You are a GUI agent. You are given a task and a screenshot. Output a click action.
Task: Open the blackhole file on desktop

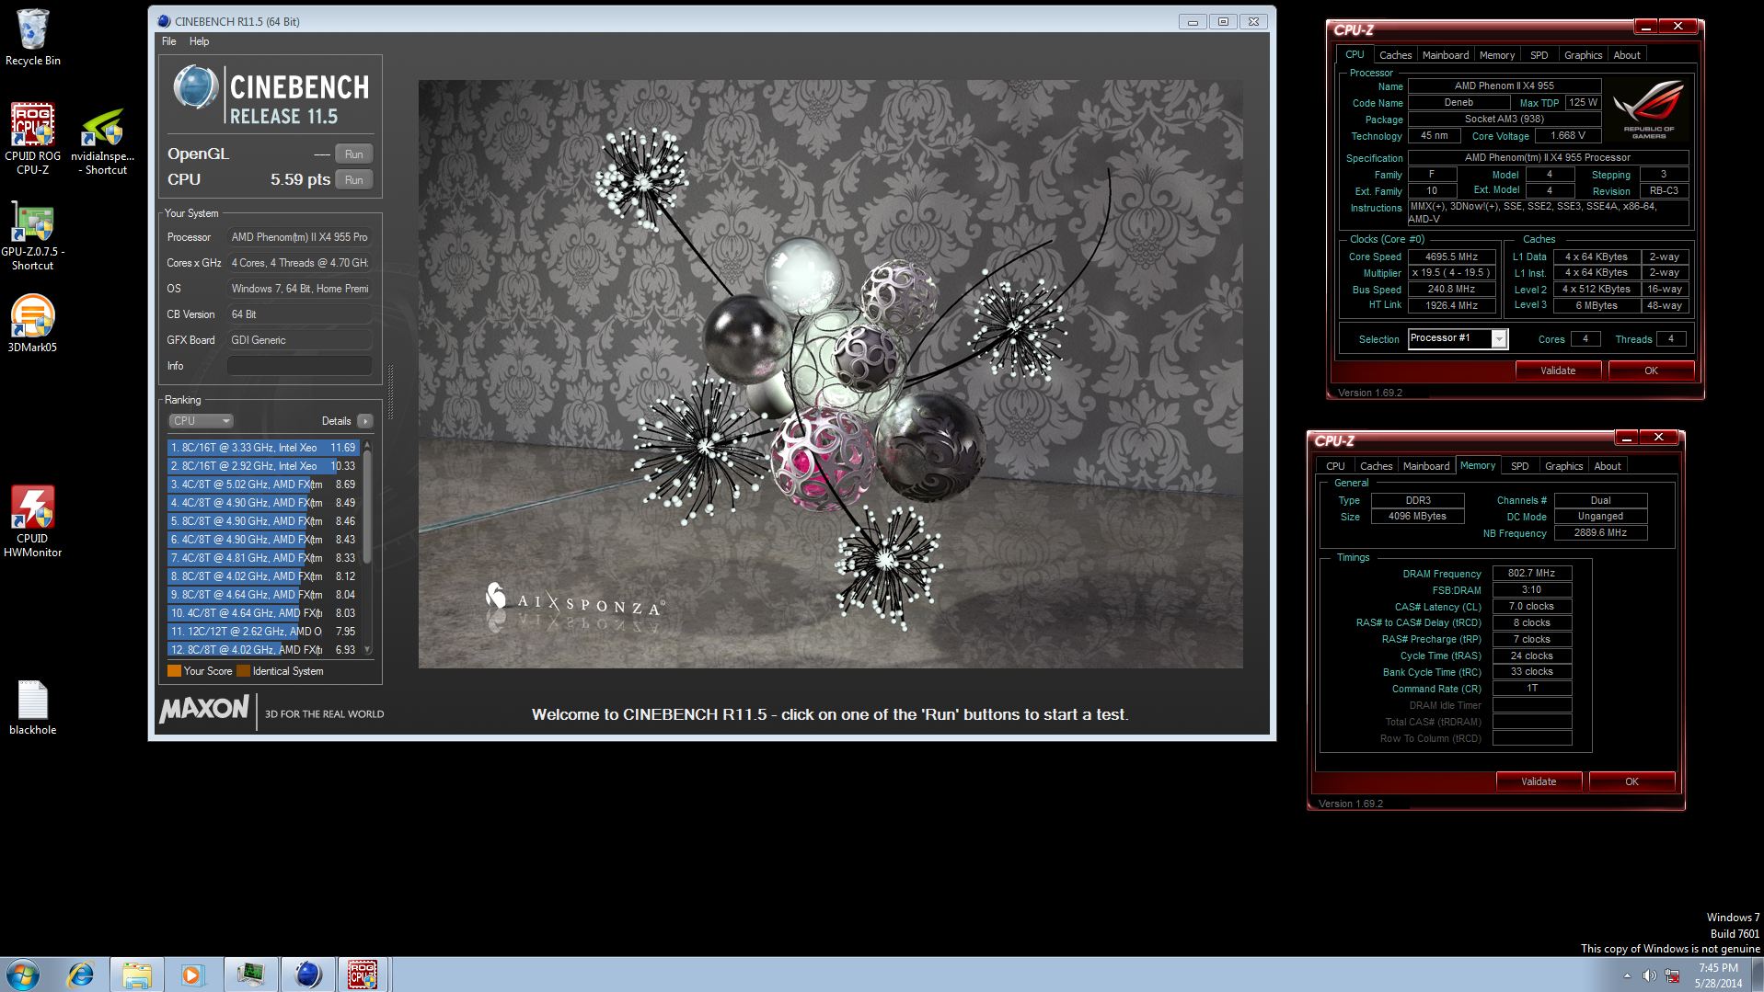pyautogui.click(x=32, y=708)
